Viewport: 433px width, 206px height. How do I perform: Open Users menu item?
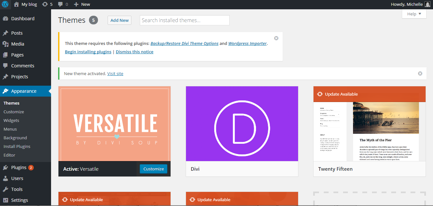coord(17,178)
